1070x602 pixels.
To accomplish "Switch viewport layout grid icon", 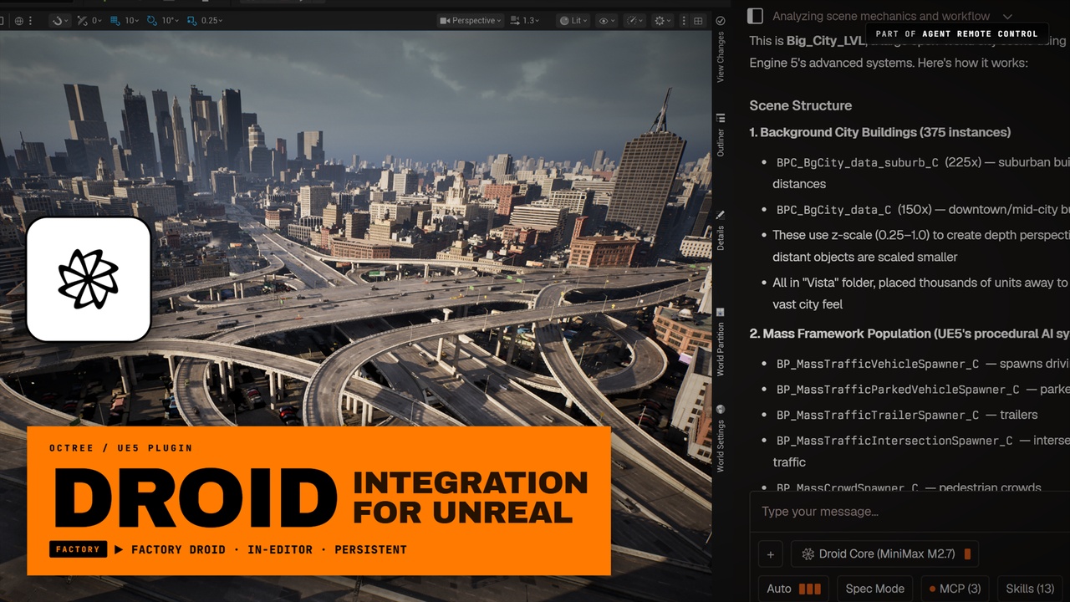I will (698, 20).
